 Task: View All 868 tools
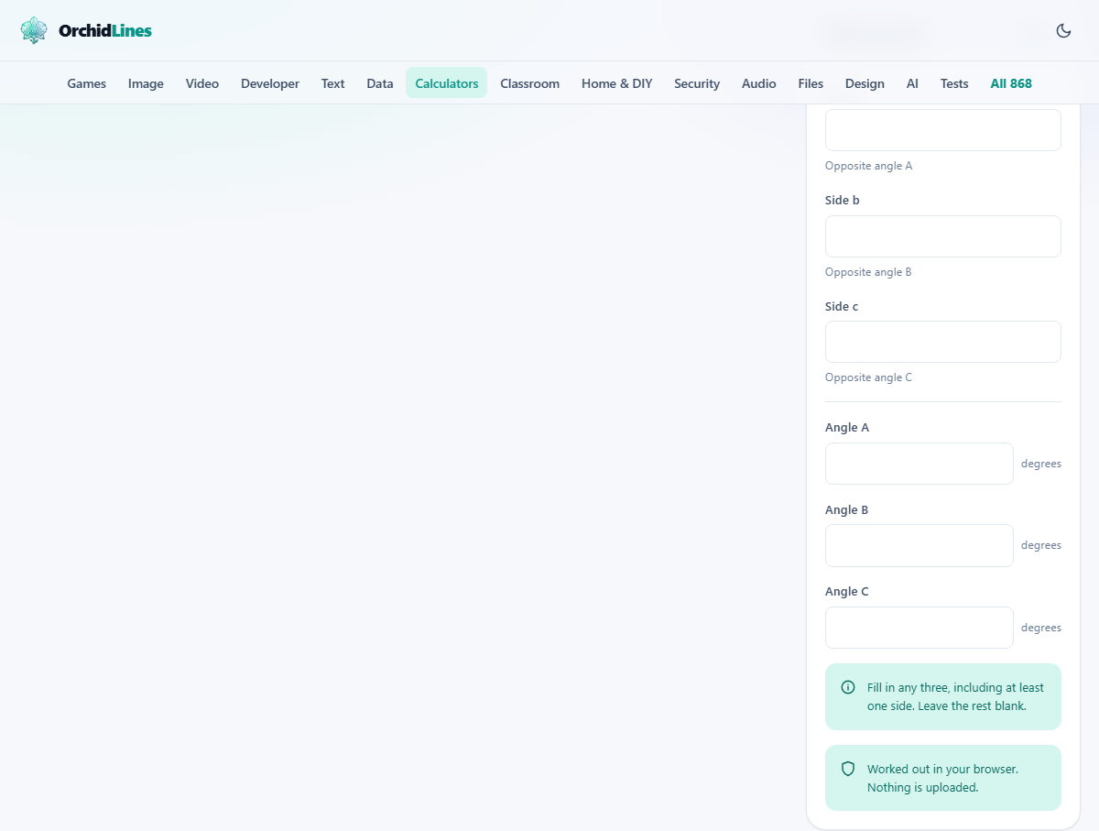pos(1011,83)
